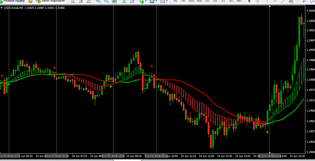Select the vertical line drawing tool
This screenshot has width=315, height=161.
point(267,1)
